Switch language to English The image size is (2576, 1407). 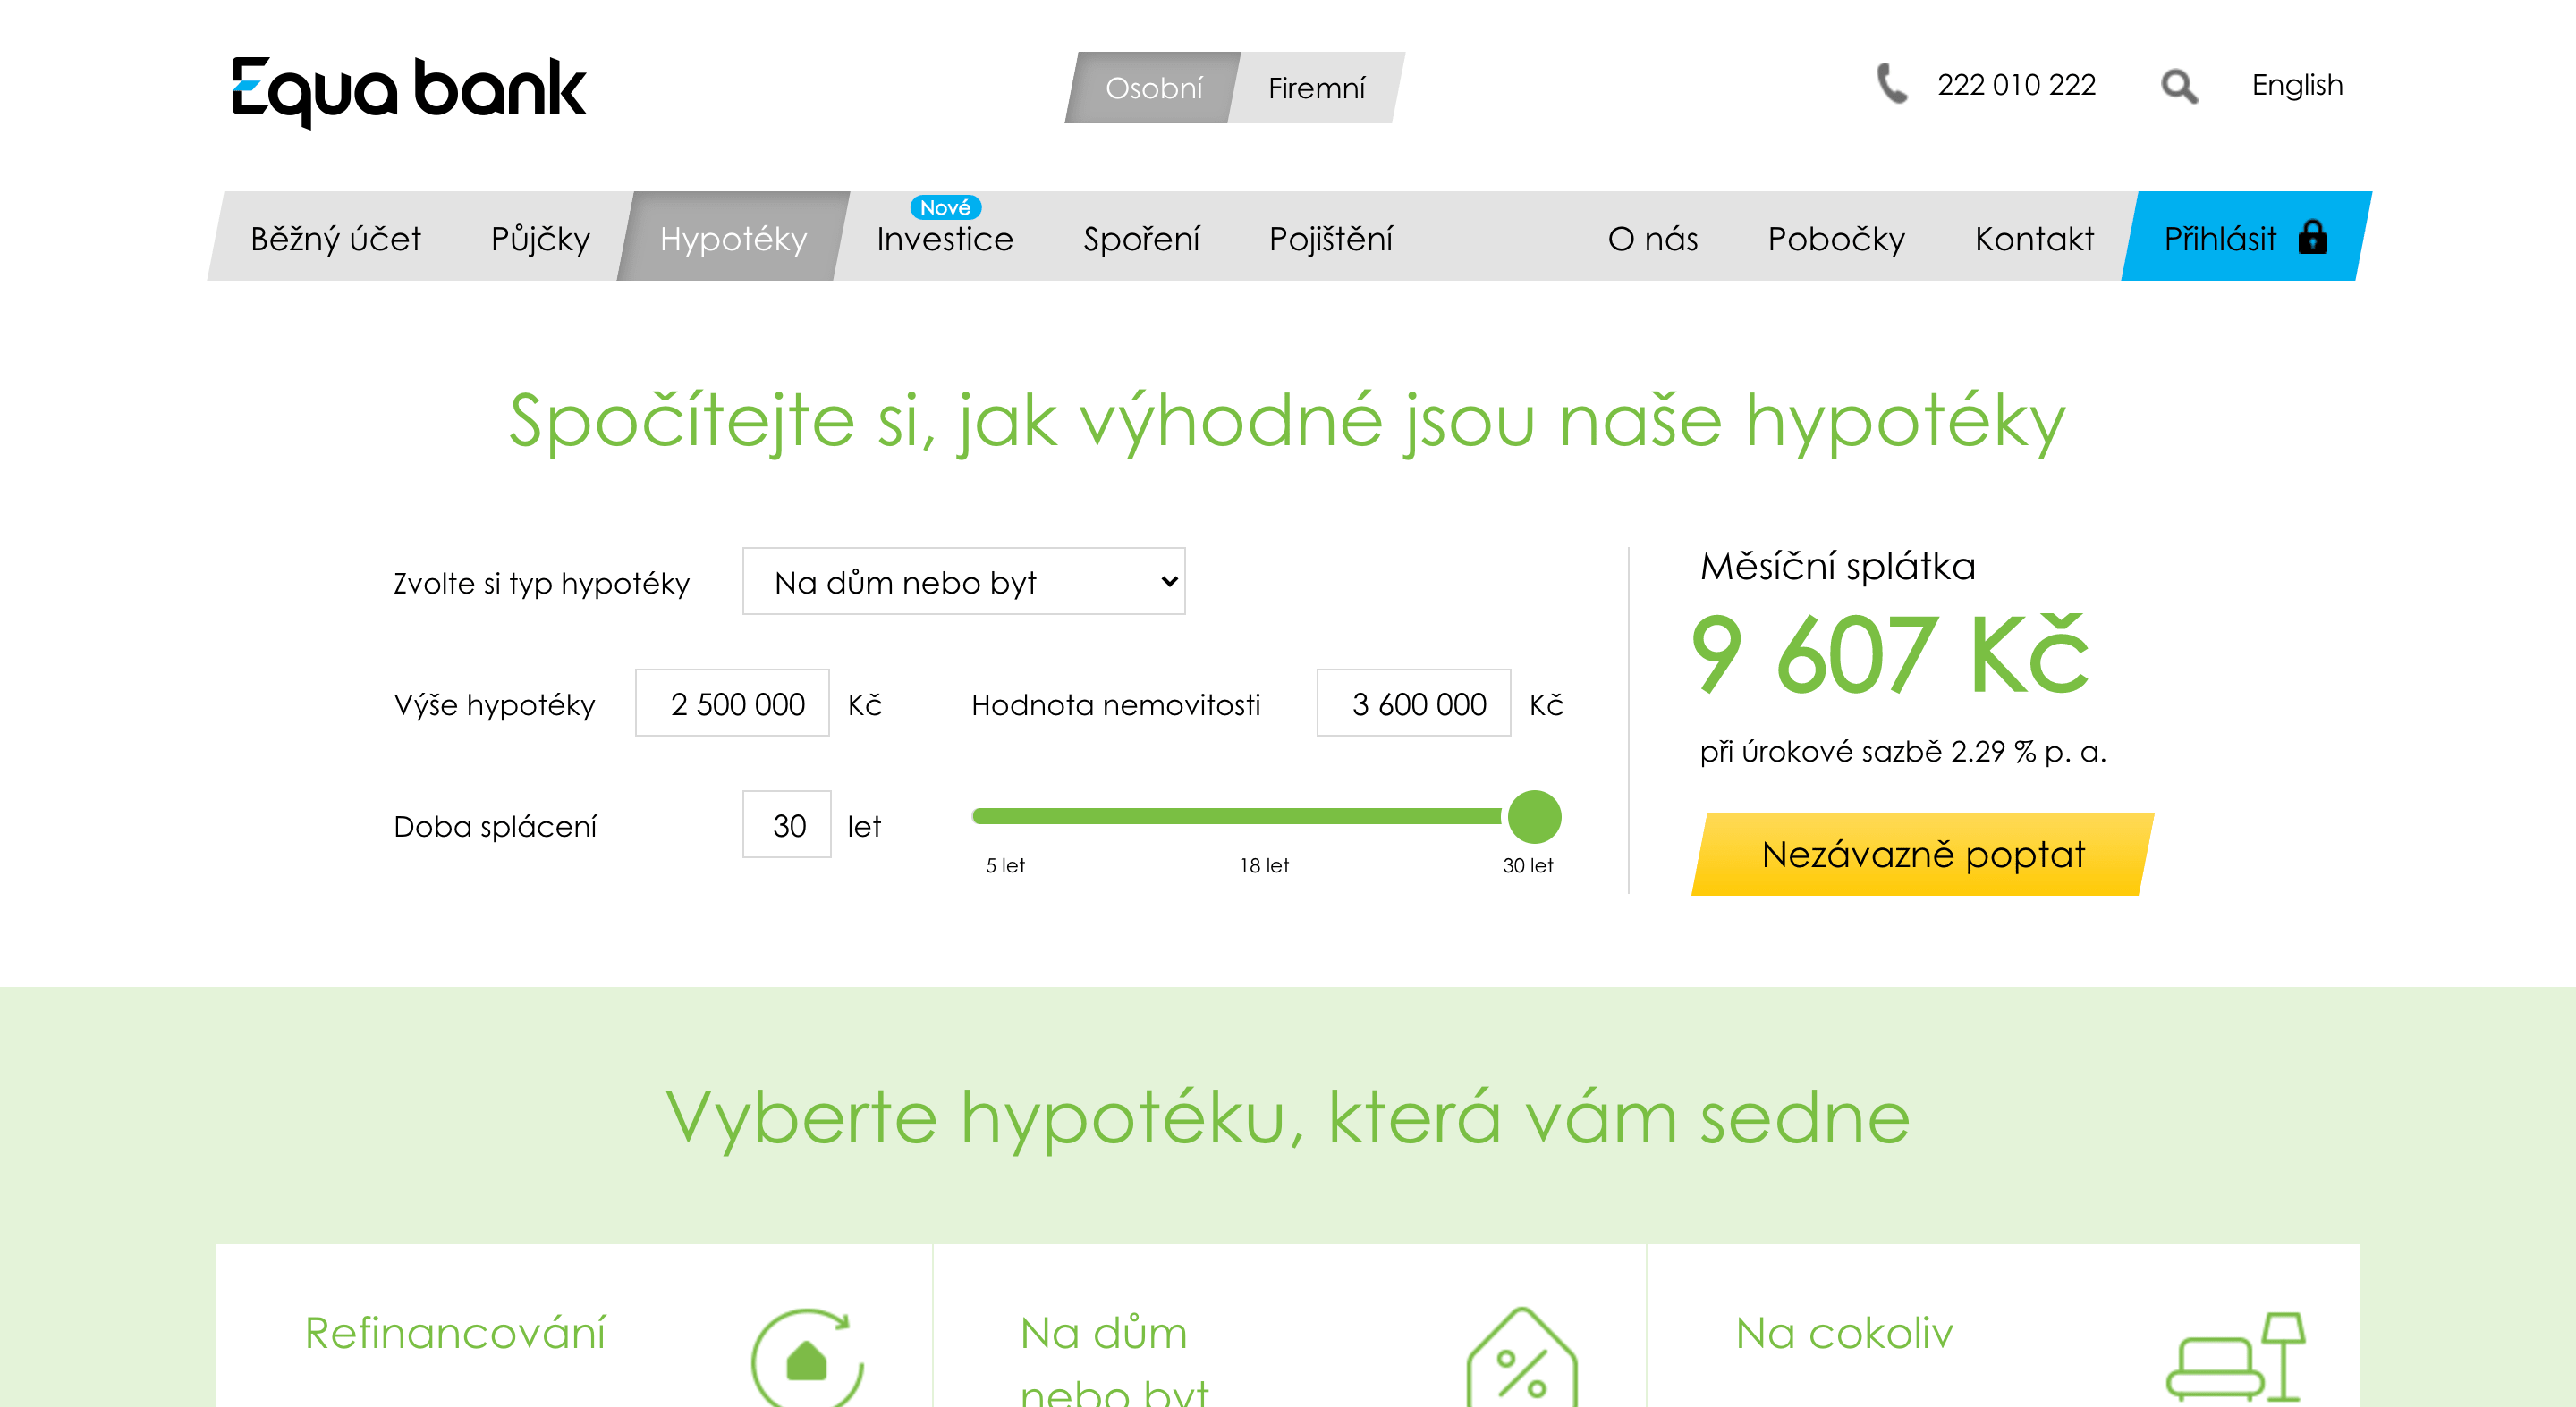click(2297, 85)
